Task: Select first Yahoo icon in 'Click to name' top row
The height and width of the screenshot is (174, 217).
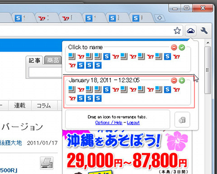Action: pyautogui.click(x=81, y=57)
